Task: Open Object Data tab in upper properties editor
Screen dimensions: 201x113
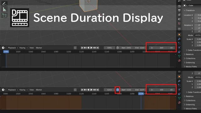Action: click(x=179, y=56)
